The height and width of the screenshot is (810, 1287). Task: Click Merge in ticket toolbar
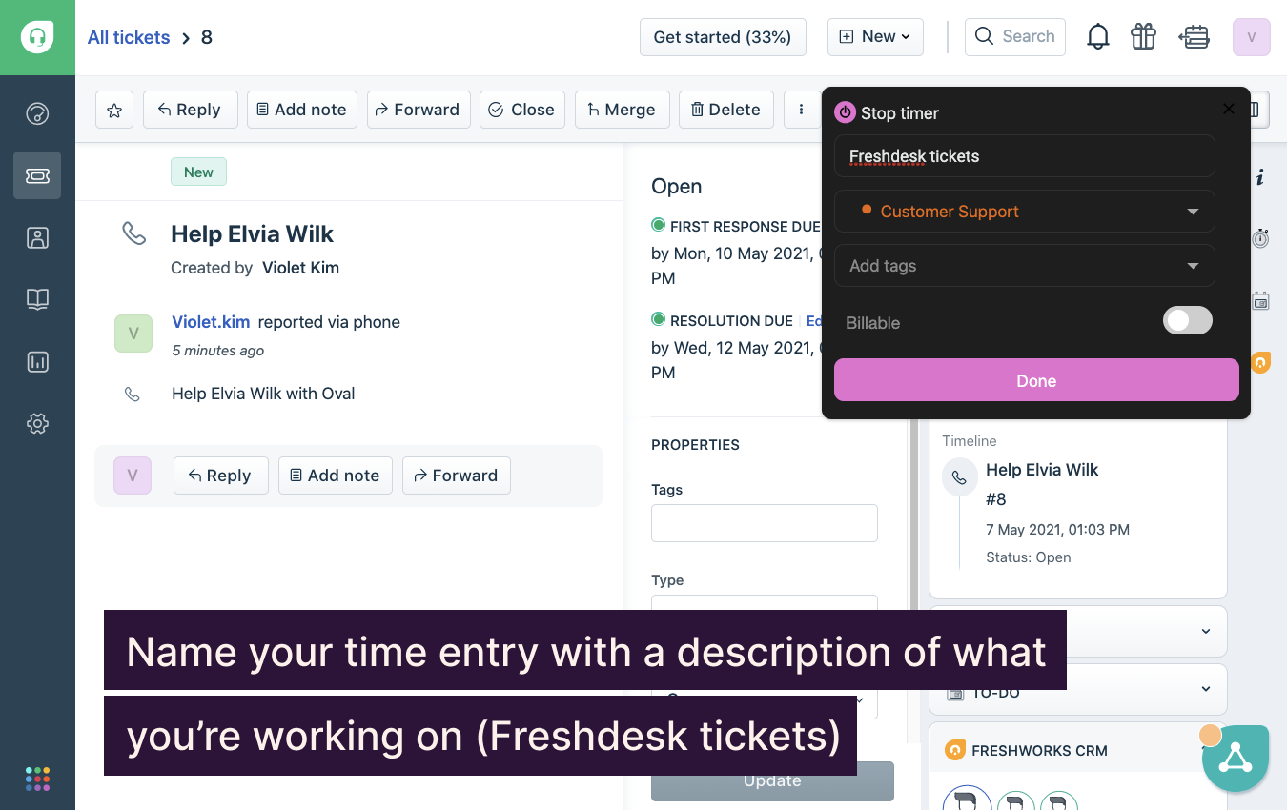click(622, 110)
